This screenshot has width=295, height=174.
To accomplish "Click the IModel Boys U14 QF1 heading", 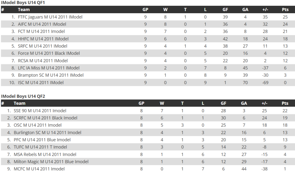I will [23, 3].
